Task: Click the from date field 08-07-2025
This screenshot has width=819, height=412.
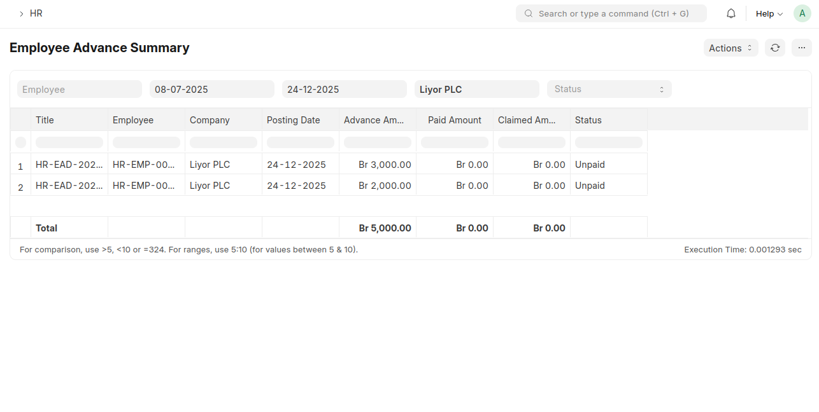Action: pyautogui.click(x=211, y=89)
